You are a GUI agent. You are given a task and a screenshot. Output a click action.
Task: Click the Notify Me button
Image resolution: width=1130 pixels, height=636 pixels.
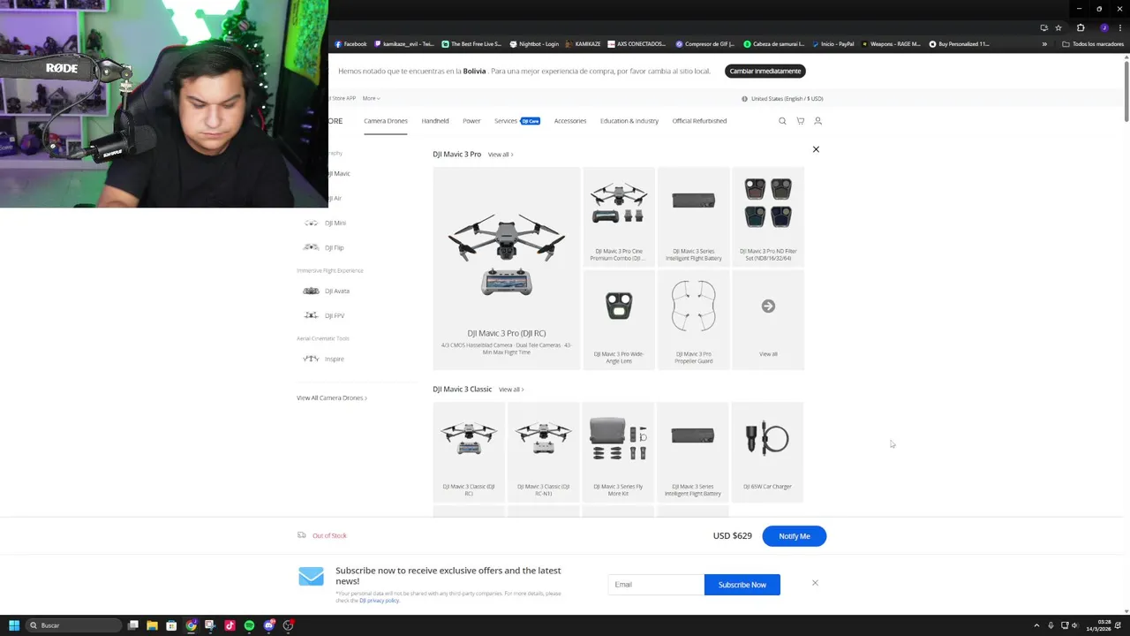[795, 536]
